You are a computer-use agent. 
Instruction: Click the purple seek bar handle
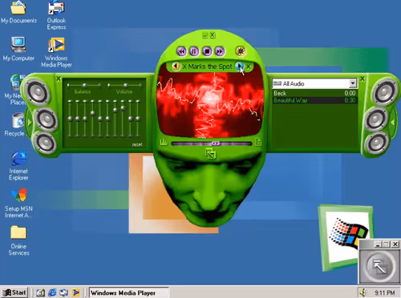[x=216, y=143]
